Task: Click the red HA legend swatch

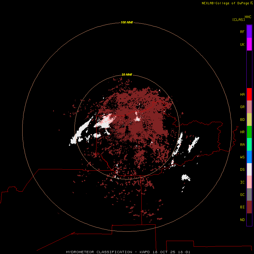Action: [249, 94]
